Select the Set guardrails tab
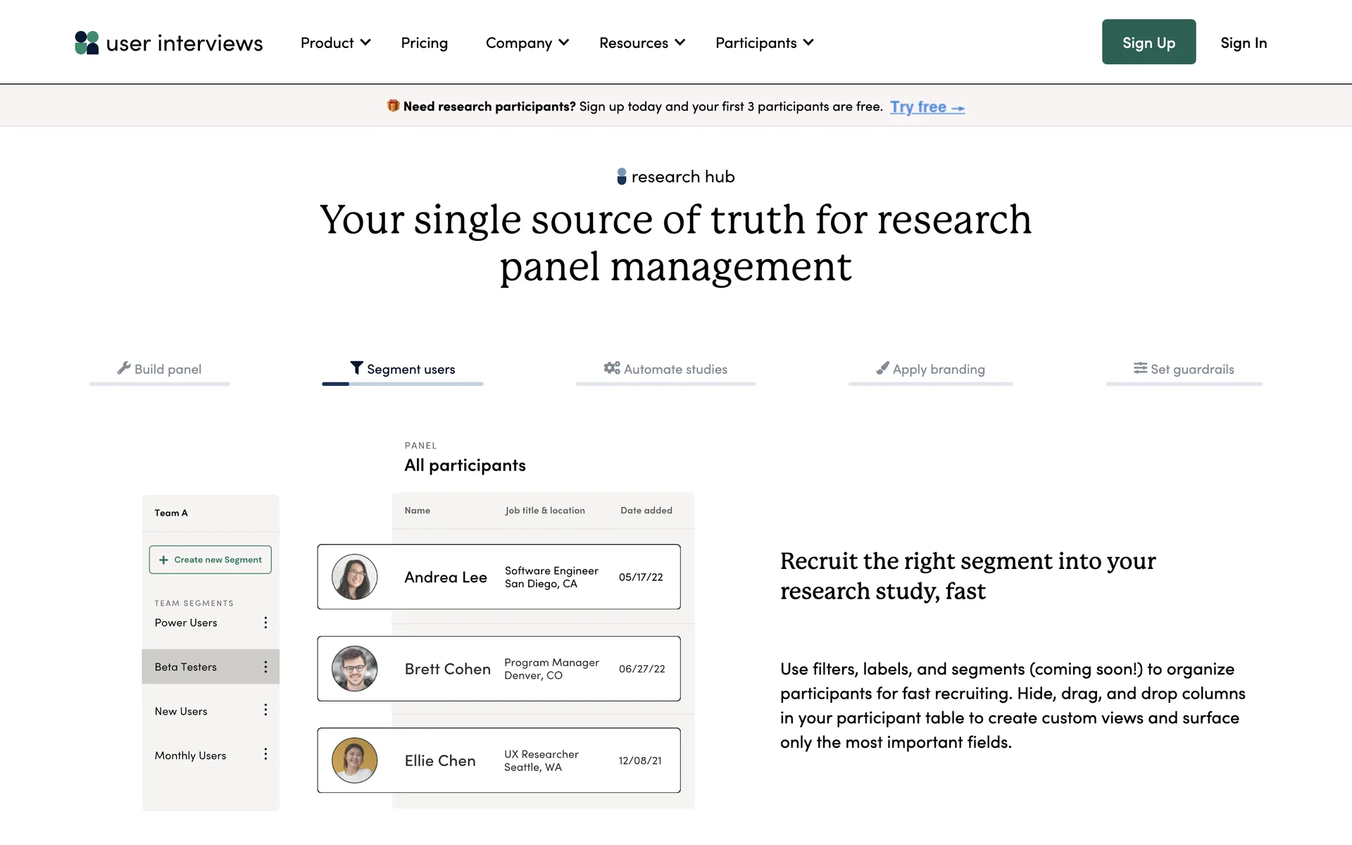This screenshot has width=1352, height=845. click(1184, 369)
